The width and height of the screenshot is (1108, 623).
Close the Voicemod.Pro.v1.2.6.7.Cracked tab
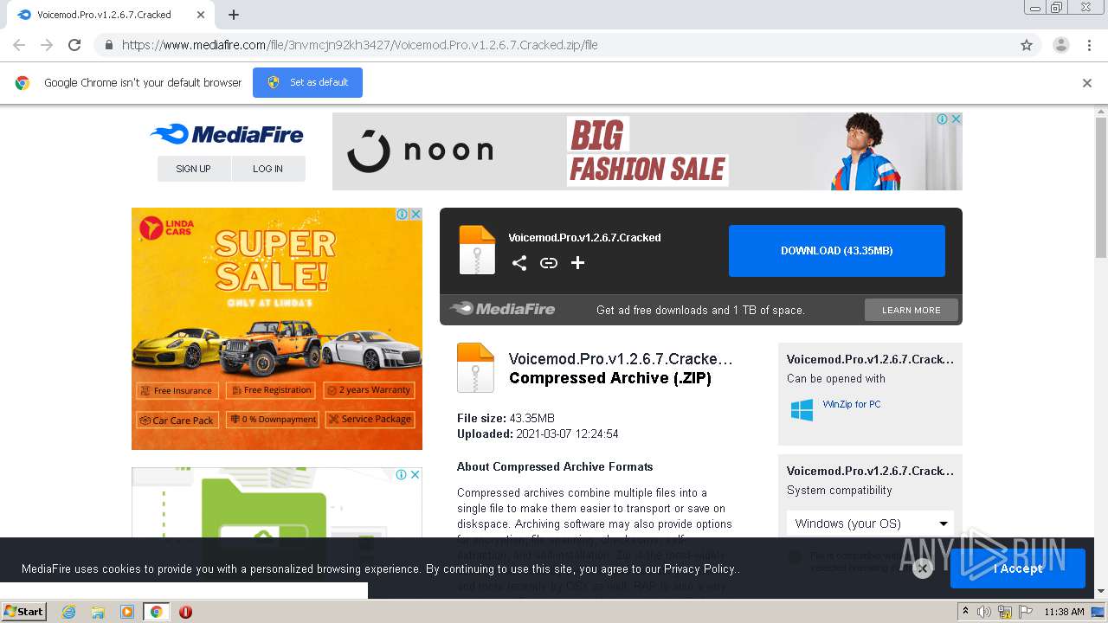[x=200, y=15]
